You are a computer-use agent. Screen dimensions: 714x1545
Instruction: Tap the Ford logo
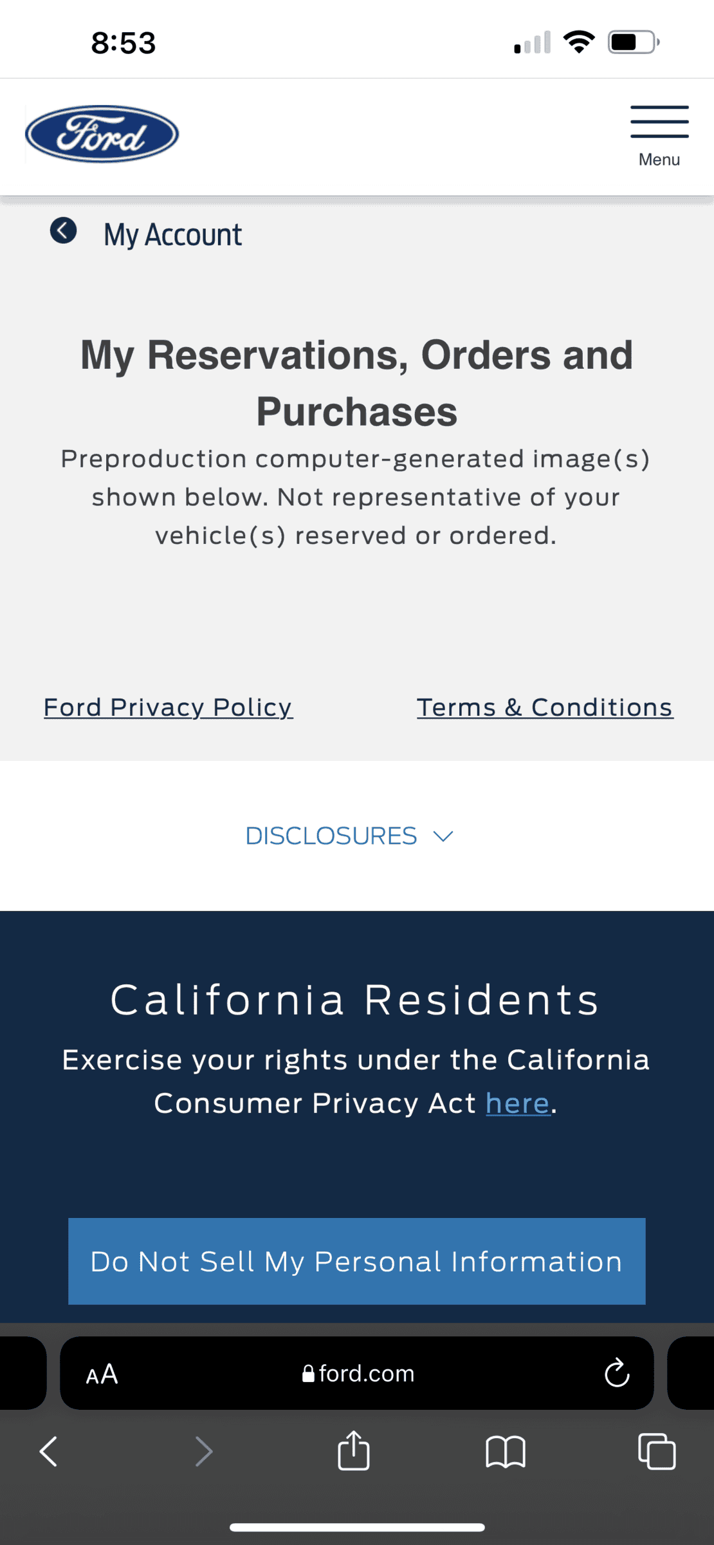pos(102,134)
